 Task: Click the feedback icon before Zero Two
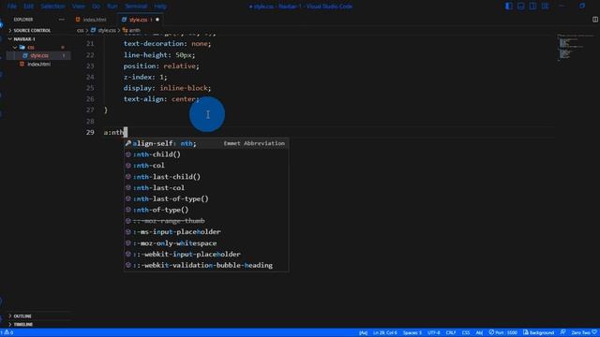click(562, 333)
